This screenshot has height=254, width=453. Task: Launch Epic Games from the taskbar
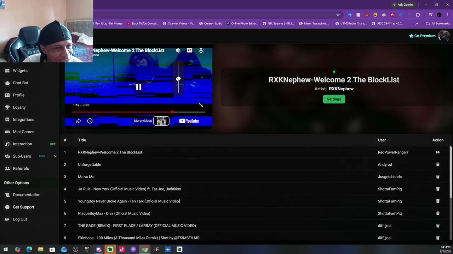point(87,249)
